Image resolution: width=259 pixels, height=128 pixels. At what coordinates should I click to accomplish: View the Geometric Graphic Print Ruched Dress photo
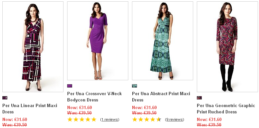pyautogui.click(x=227, y=47)
